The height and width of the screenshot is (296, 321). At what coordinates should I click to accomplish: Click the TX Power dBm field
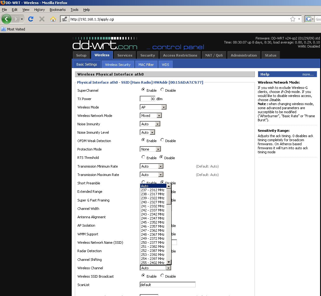[147, 99]
